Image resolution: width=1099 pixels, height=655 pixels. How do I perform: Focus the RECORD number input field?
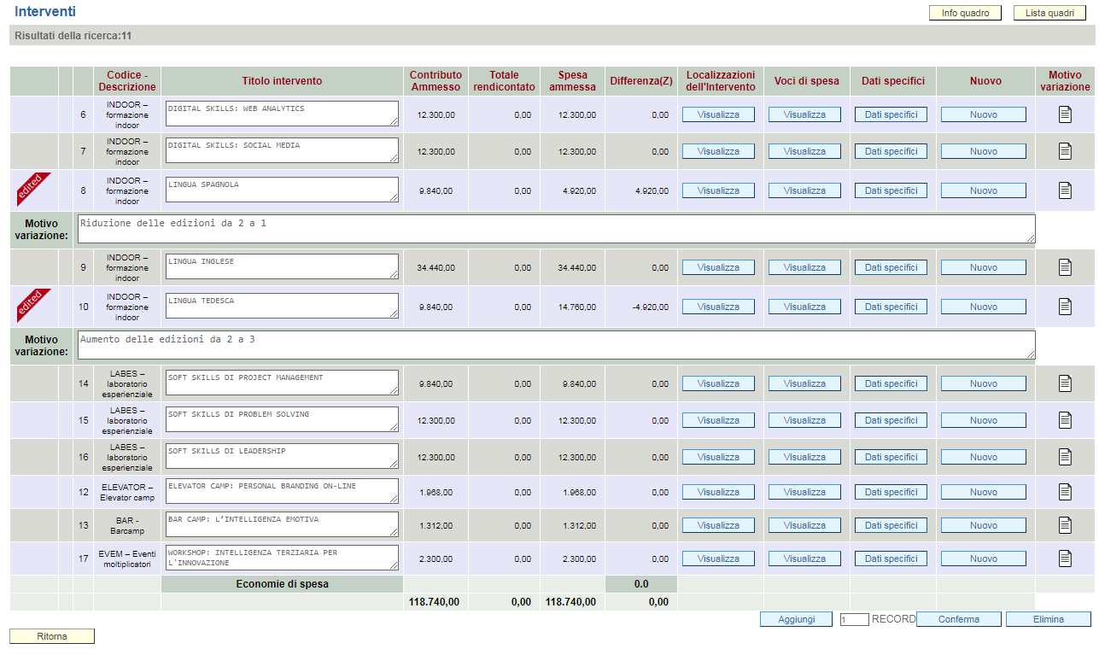(854, 619)
